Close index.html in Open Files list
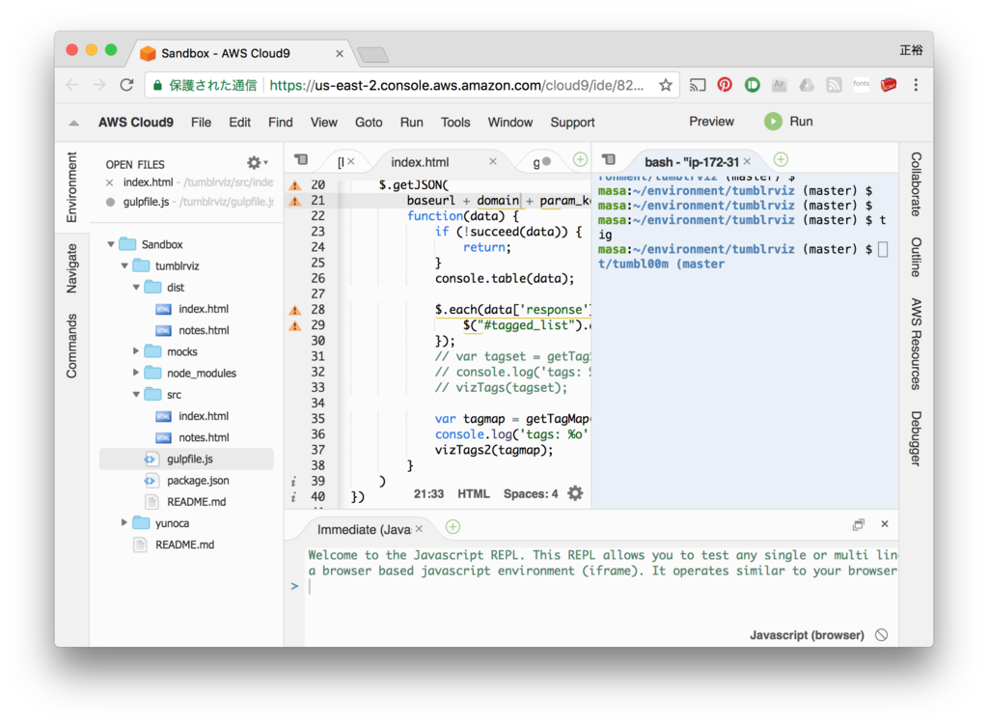 point(110,182)
